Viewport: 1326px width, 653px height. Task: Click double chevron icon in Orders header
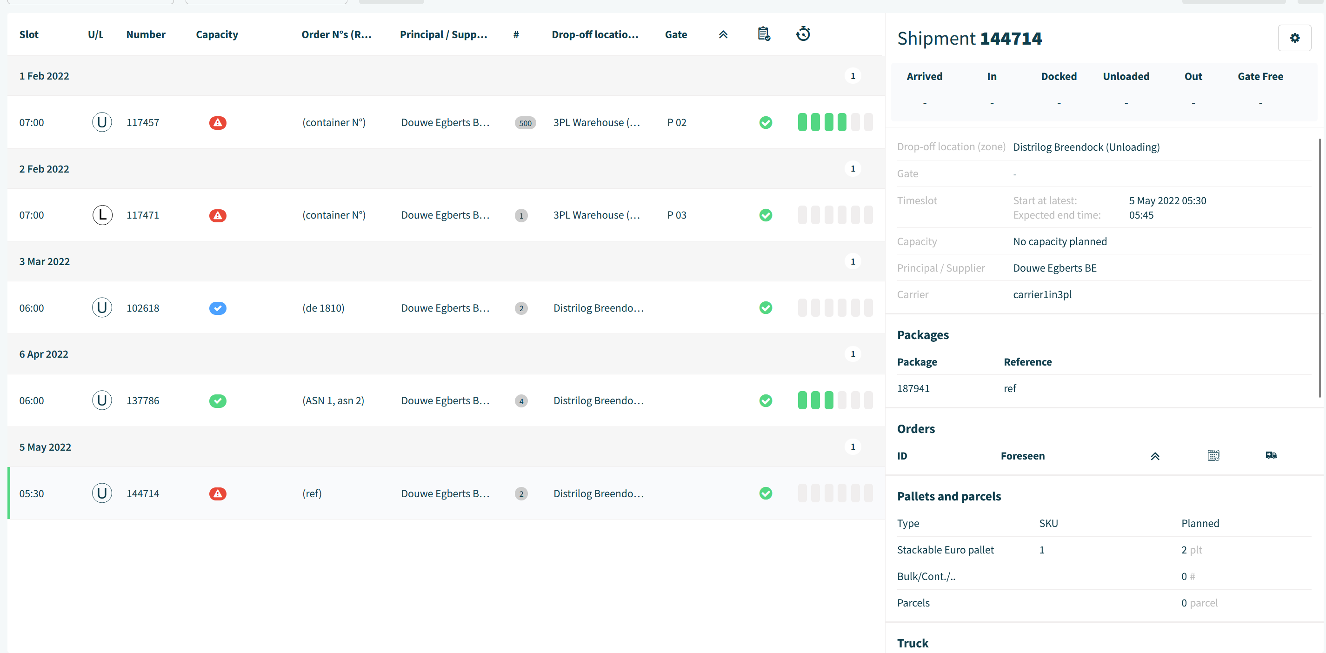click(1155, 456)
